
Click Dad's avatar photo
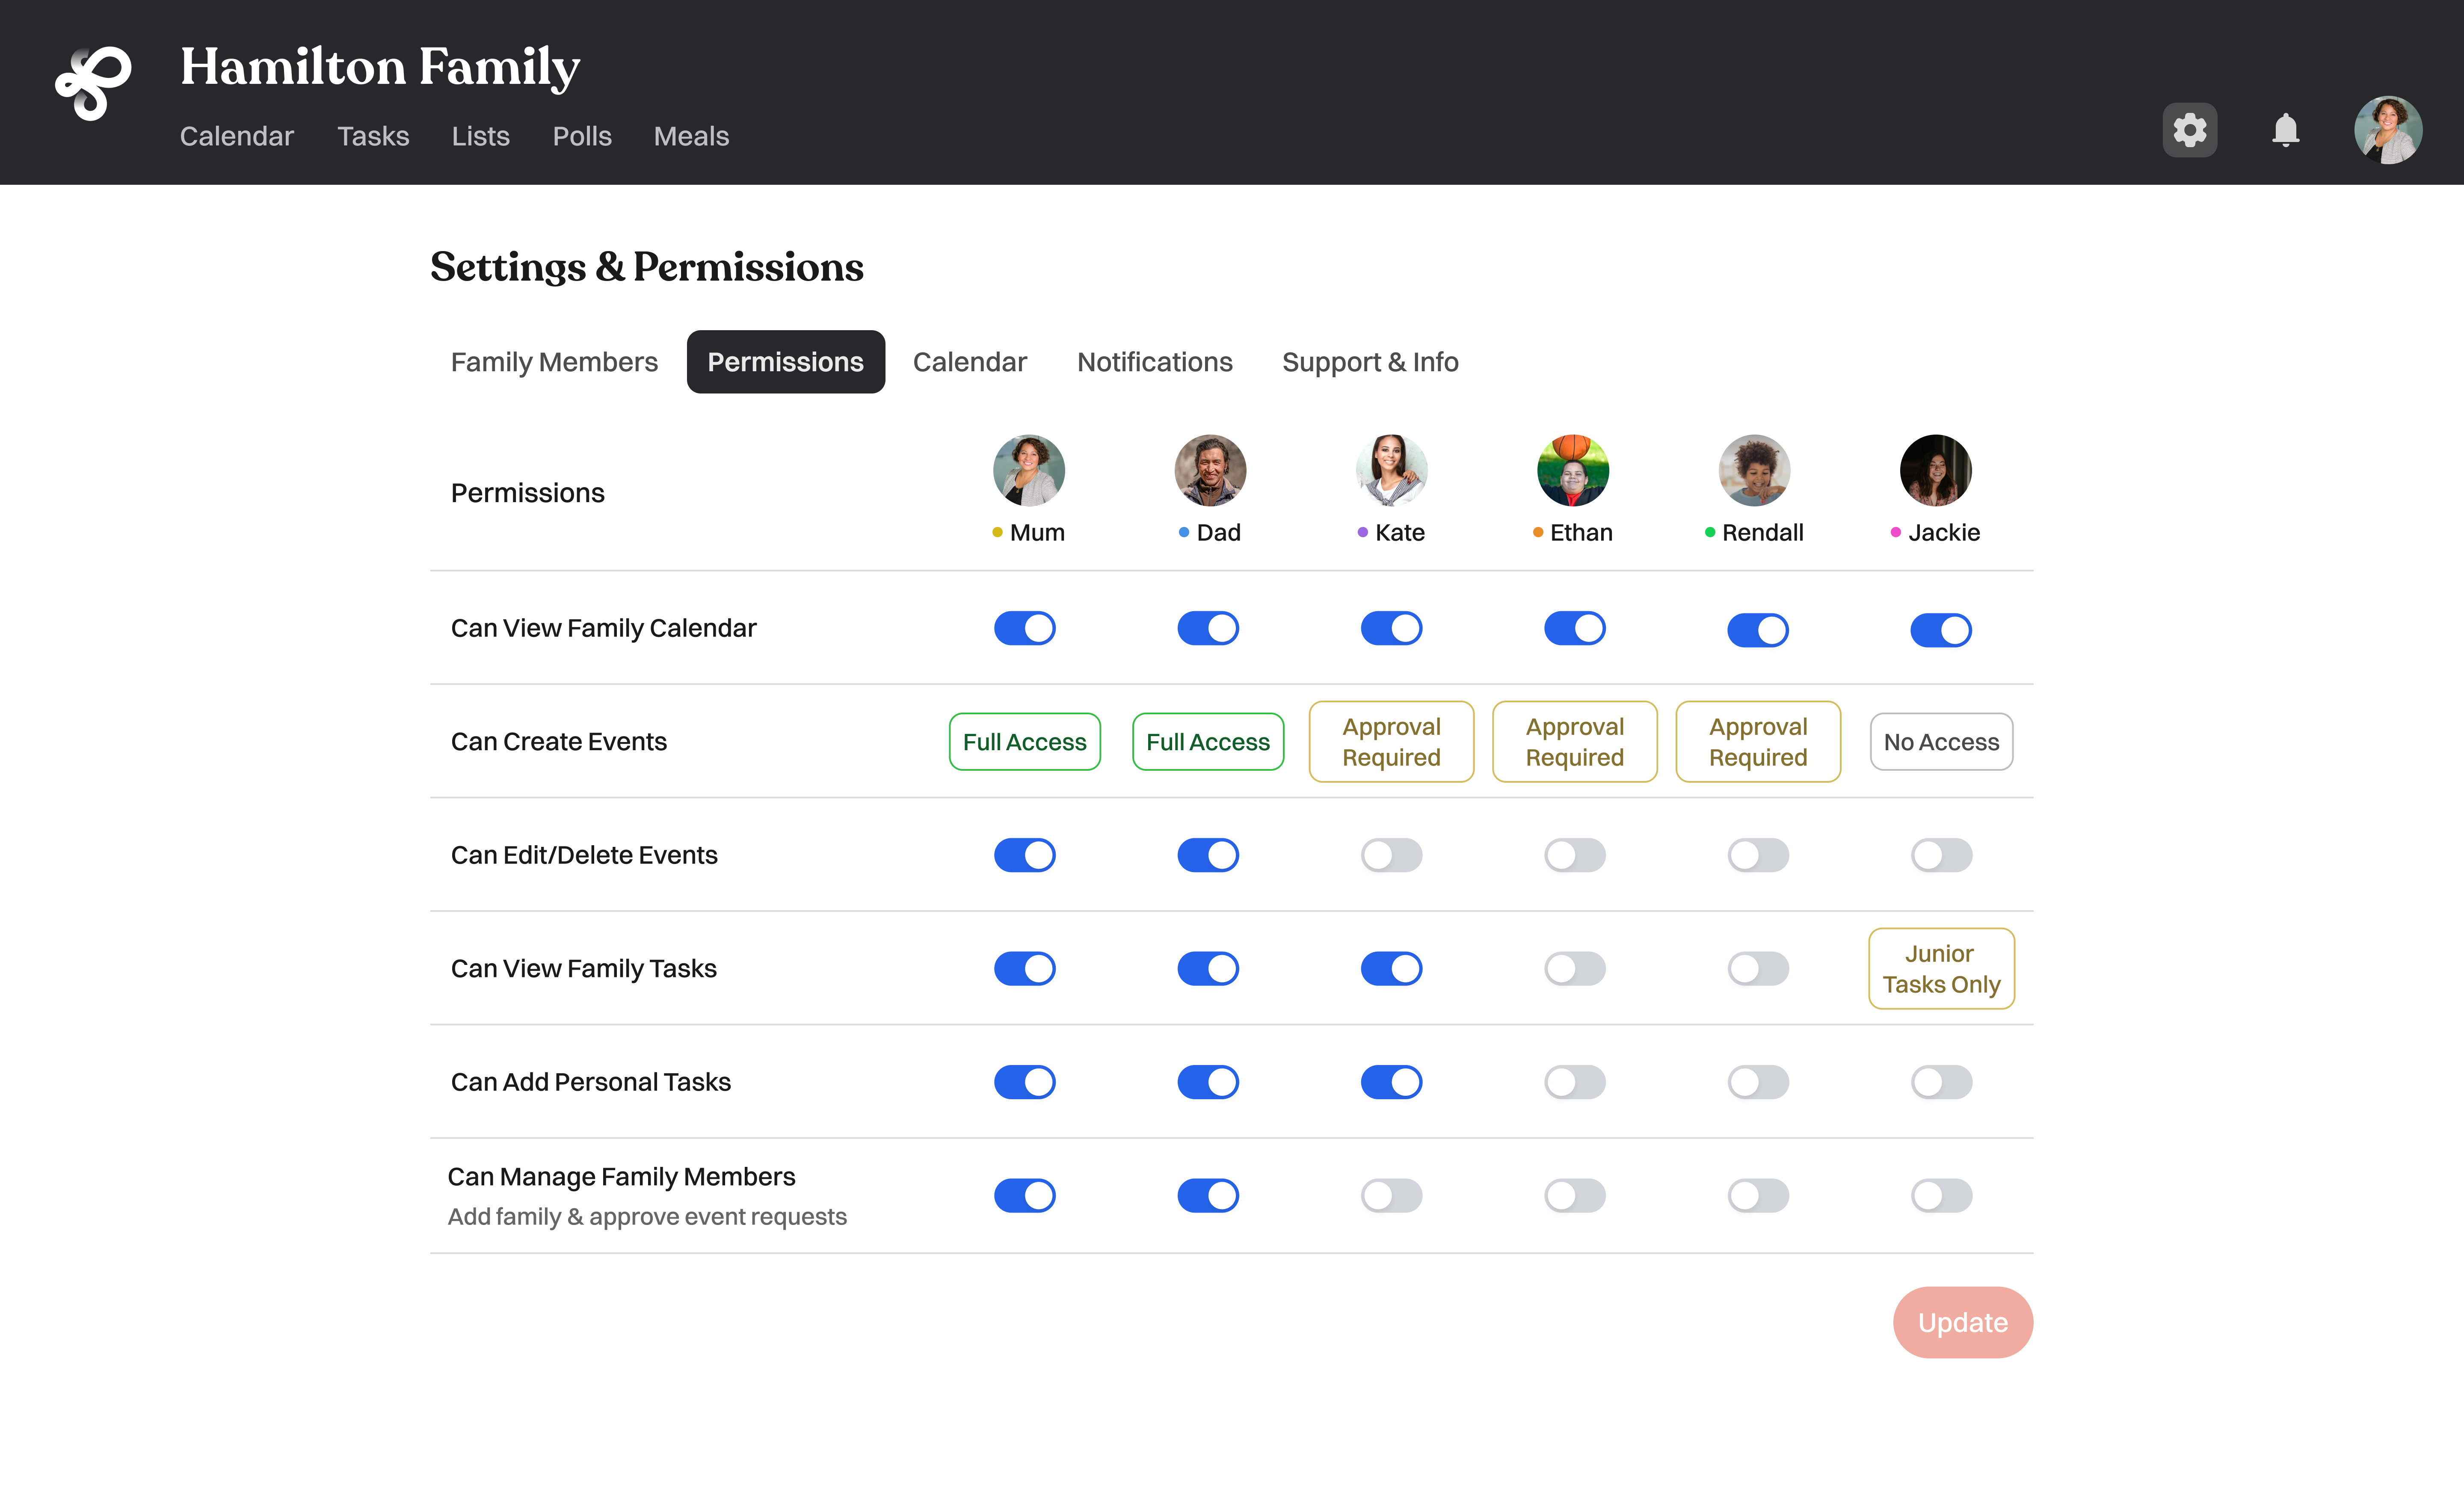[1210, 470]
